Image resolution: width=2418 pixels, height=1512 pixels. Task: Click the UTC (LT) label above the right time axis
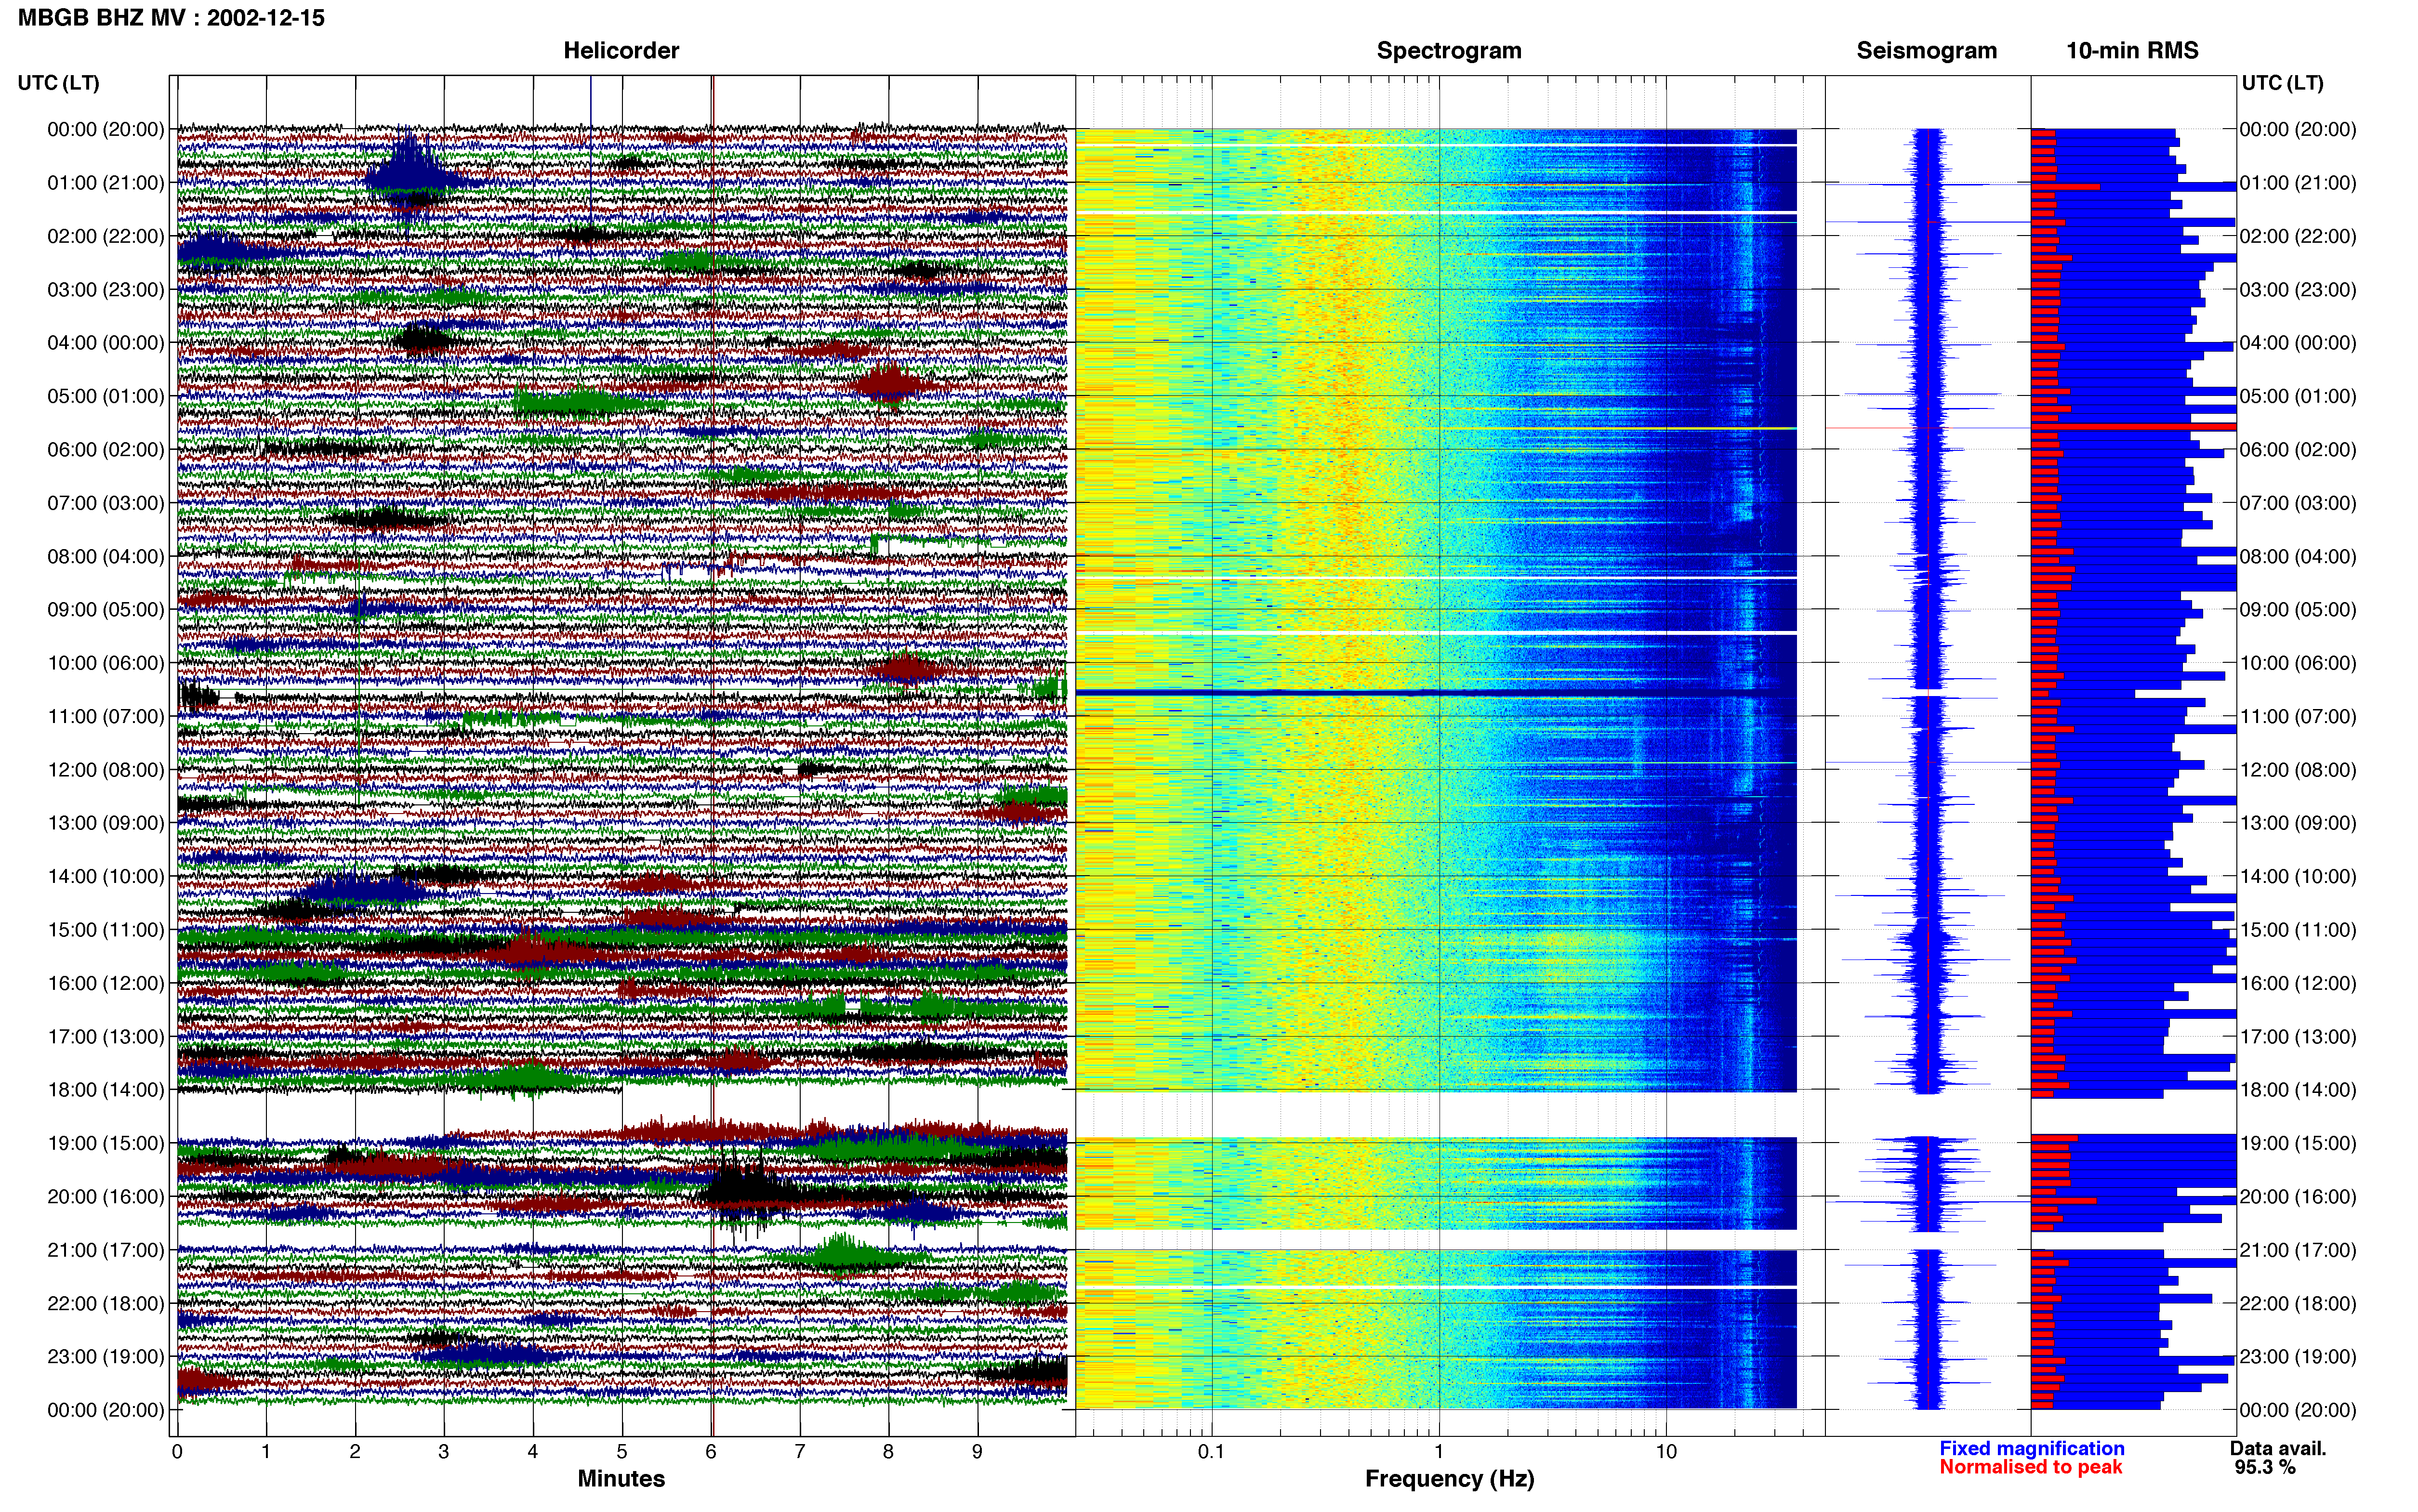pyautogui.click(x=2282, y=83)
